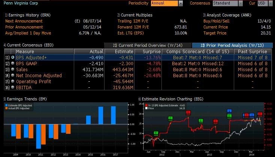The width and height of the screenshot is (275, 157).
Task: Click the Actual column header
Action: click(89, 52)
